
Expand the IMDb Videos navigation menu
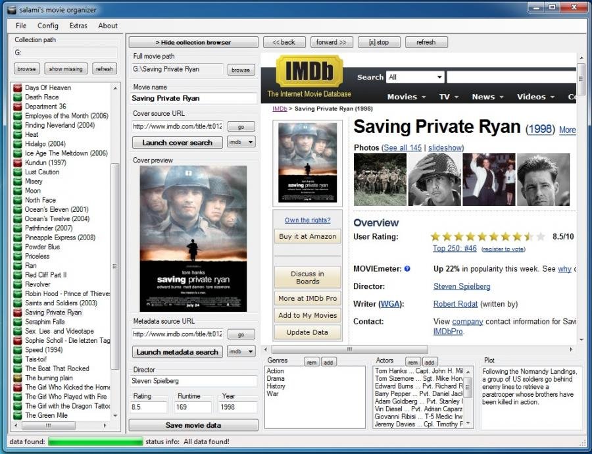click(535, 97)
